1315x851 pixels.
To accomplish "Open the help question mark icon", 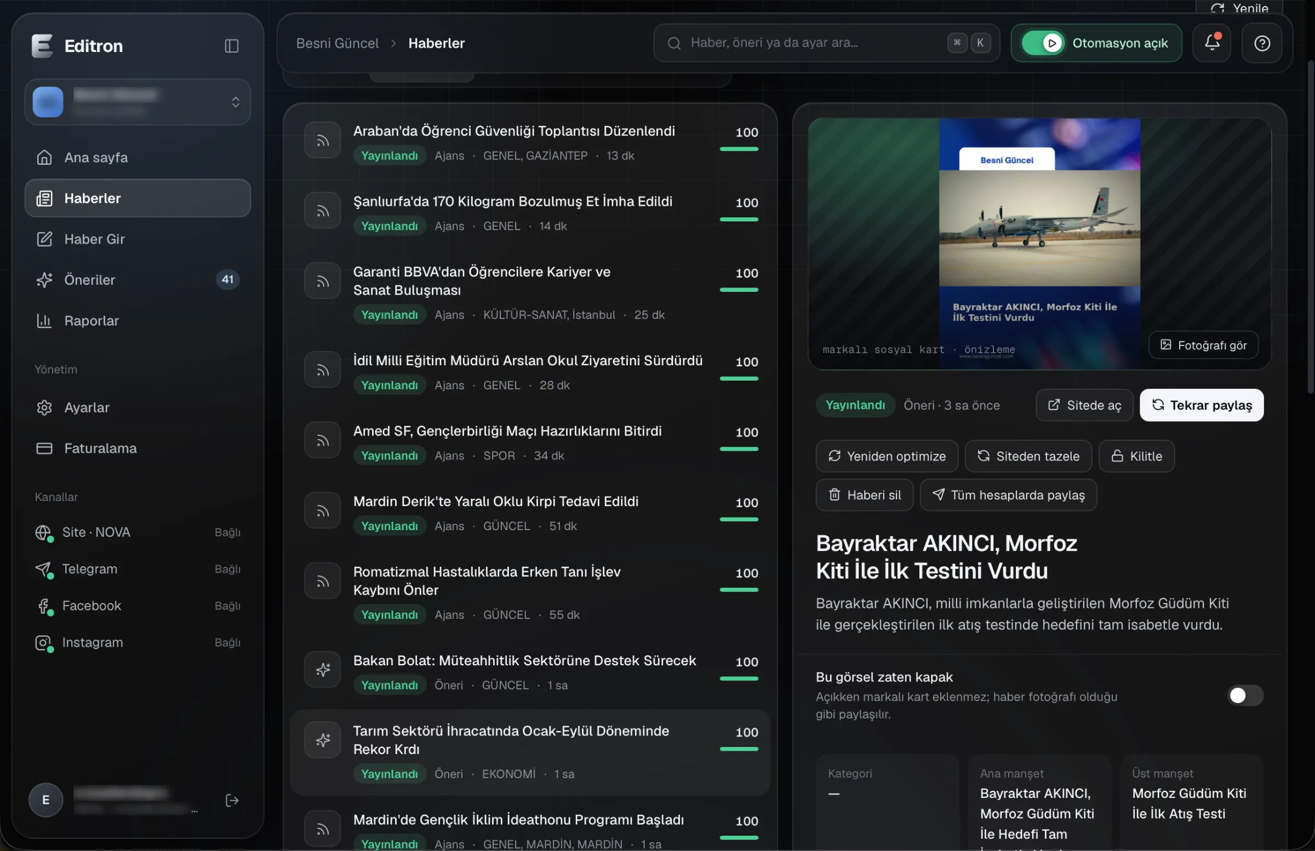I will coord(1261,43).
